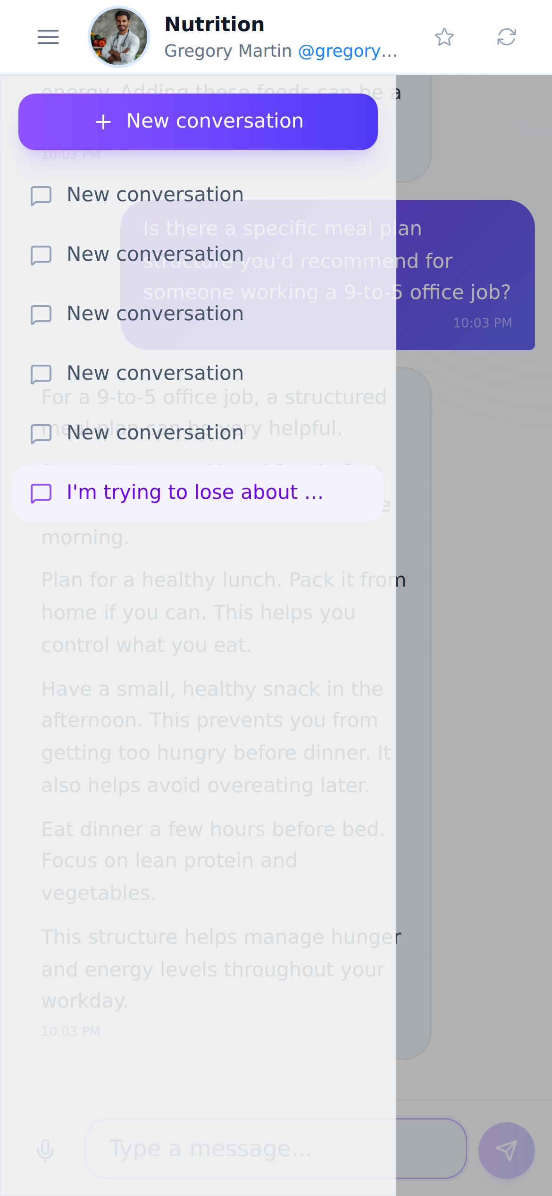552x1196 pixels.
Task: Focus the Type a message input field
Action: click(276, 1148)
